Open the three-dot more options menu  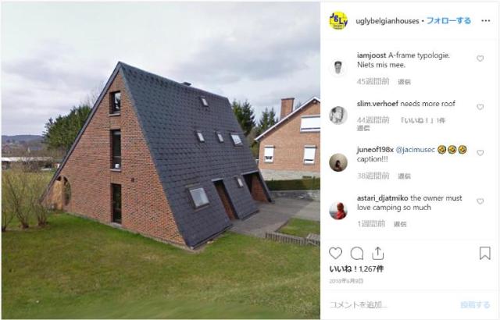point(486,21)
